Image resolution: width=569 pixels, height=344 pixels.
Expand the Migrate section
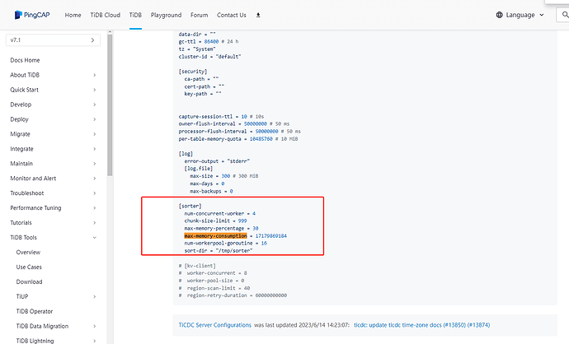pos(94,134)
